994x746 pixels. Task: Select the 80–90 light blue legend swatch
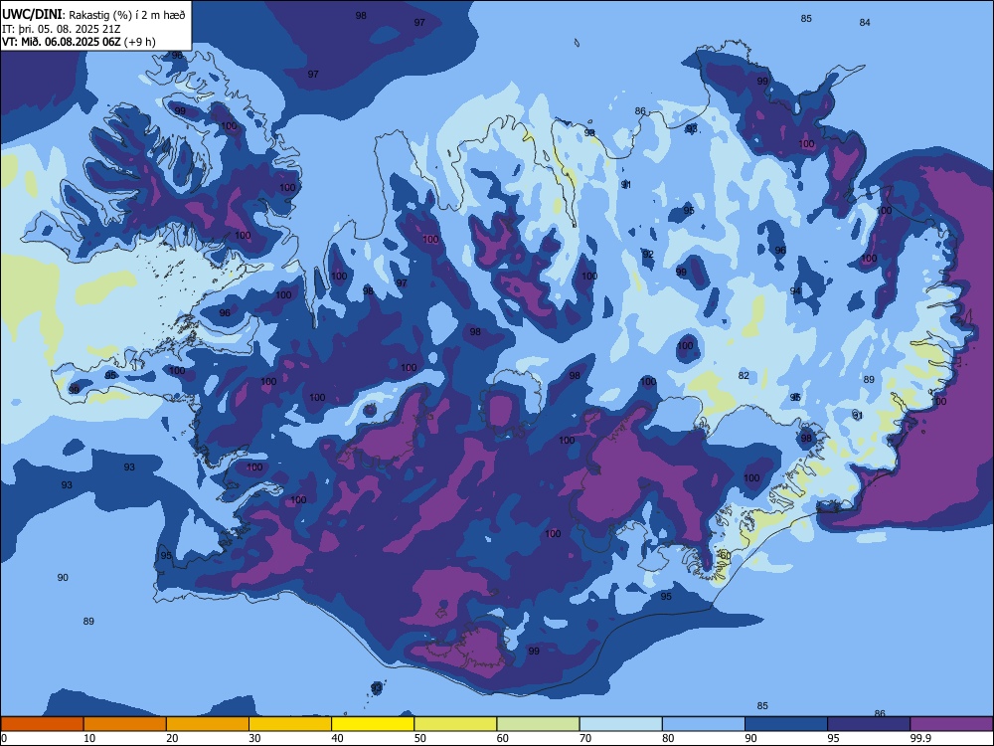tap(703, 724)
